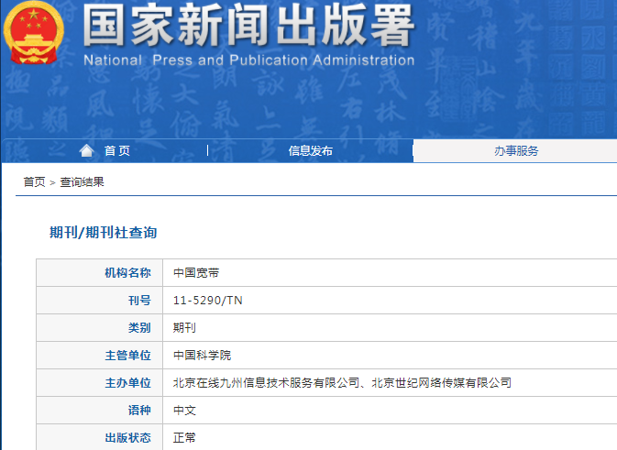Screen dimensions: 617x450
Task: Open the 首页 navigation menu item
Action: pos(116,150)
